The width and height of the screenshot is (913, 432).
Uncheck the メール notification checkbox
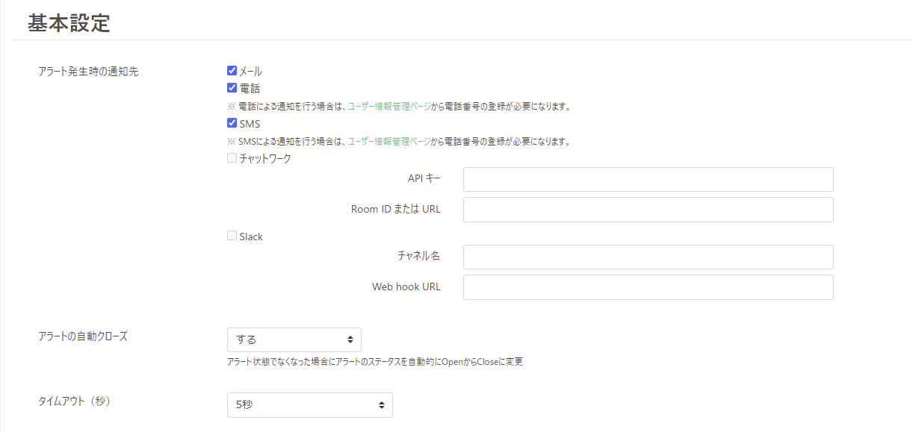pos(232,71)
